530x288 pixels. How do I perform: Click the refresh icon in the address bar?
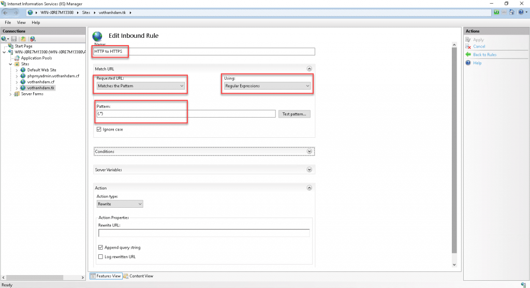pos(496,12)
